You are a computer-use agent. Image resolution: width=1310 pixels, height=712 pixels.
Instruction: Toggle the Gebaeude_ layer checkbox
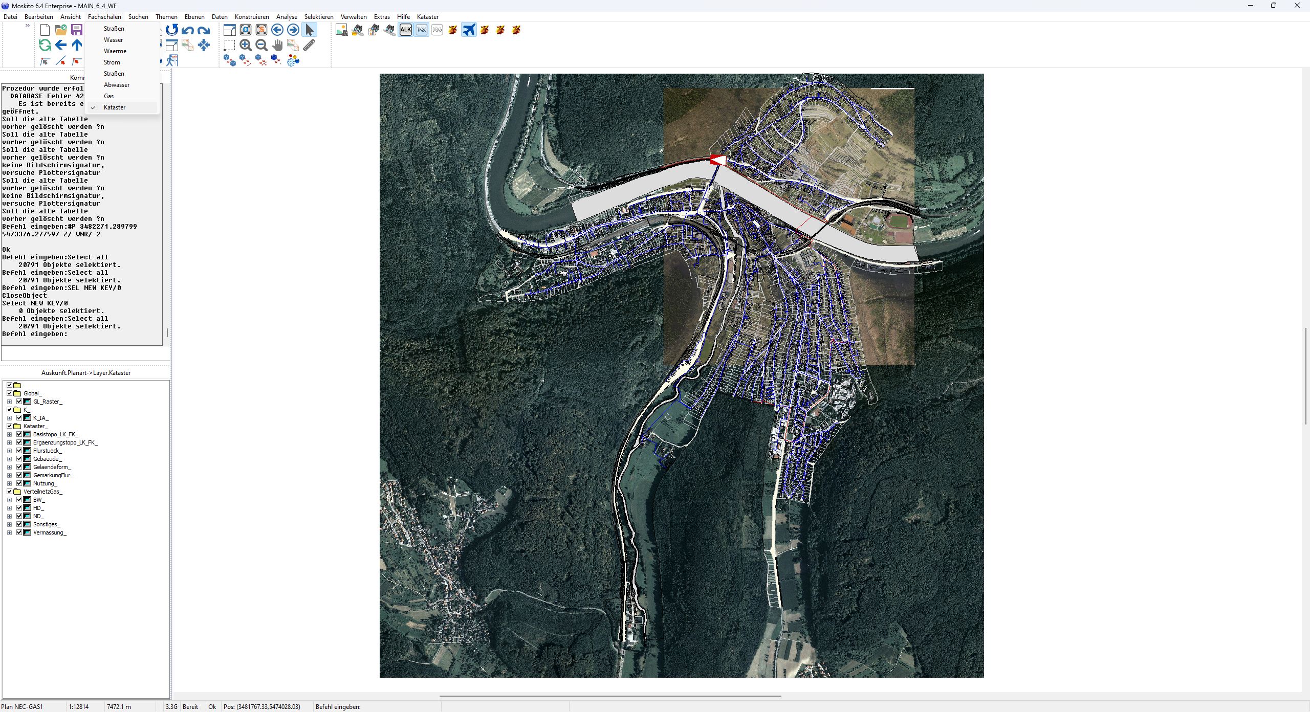tap(19, 459)
